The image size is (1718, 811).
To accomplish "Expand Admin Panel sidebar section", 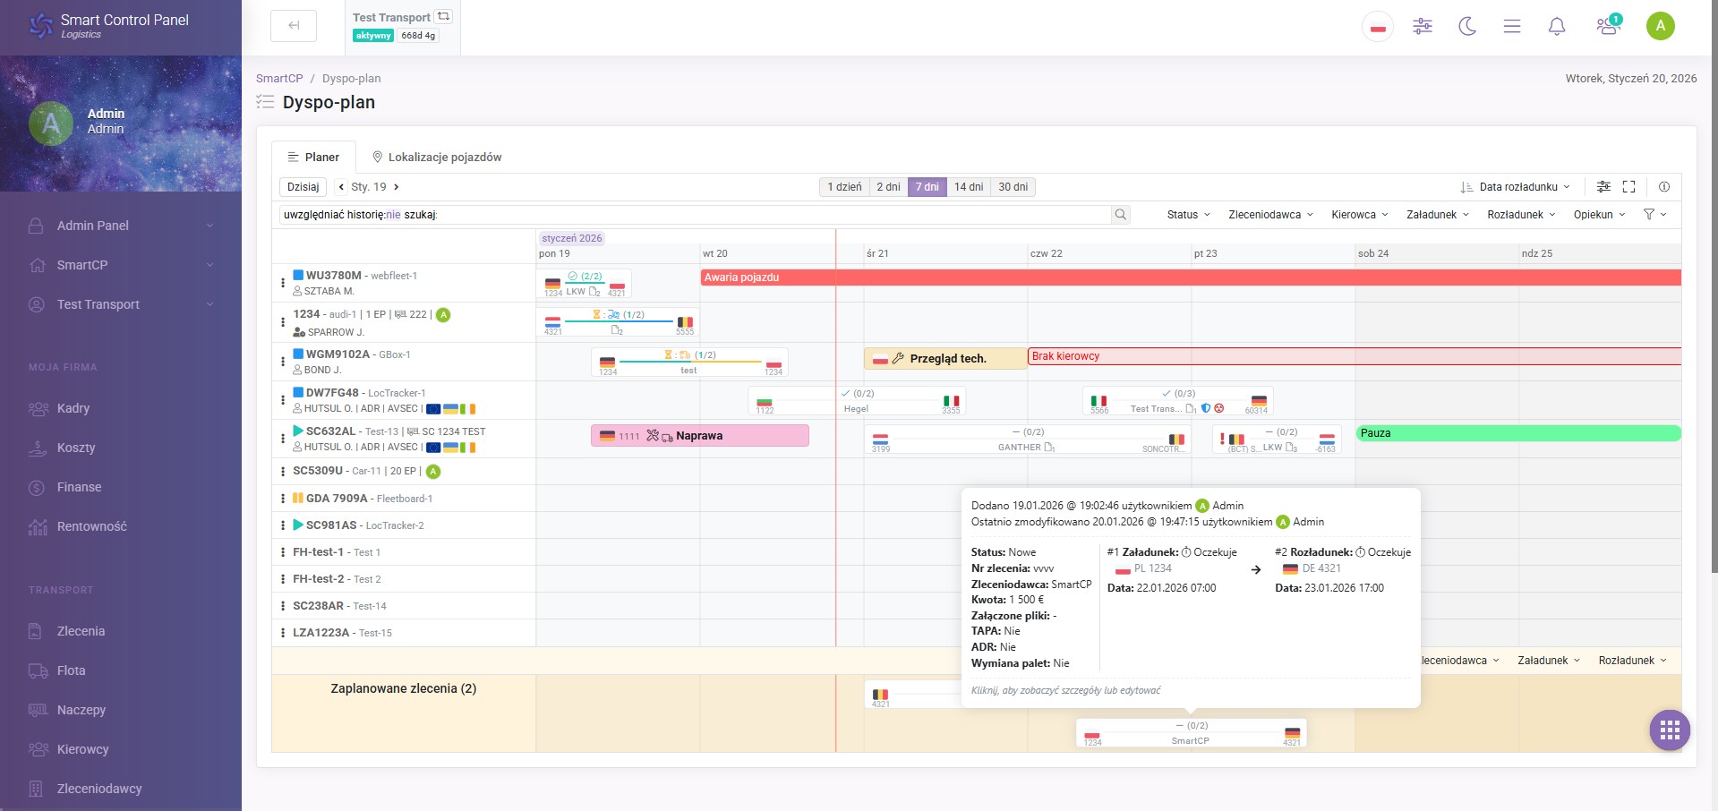I will click(121, 226).
